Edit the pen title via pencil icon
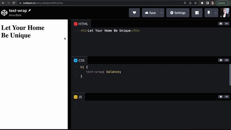This screenshot has height=130, width=231. click(x=30, y=10)
